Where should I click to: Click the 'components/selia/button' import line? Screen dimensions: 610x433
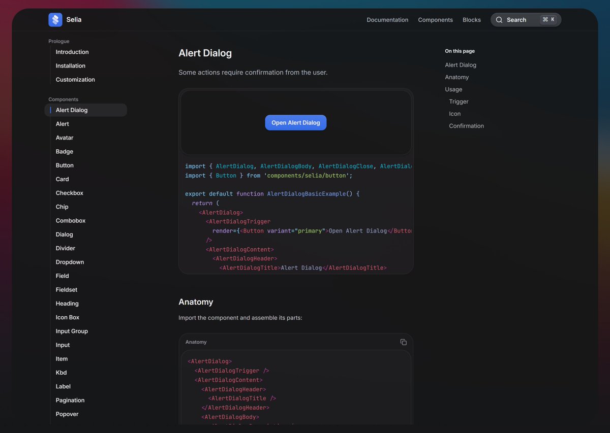(x=269, y=175)
